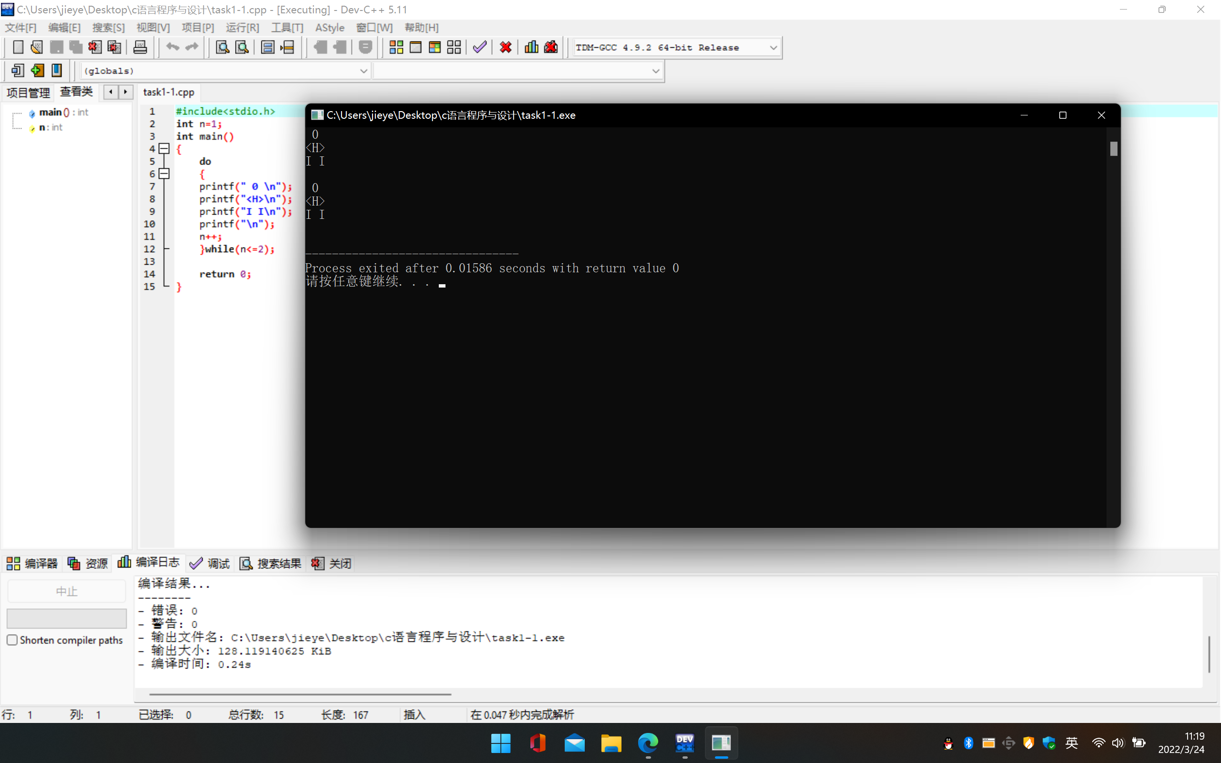Click the purple checkmark Syntax Check icon
The image size is (1221, 763).
tap(480, 47)
